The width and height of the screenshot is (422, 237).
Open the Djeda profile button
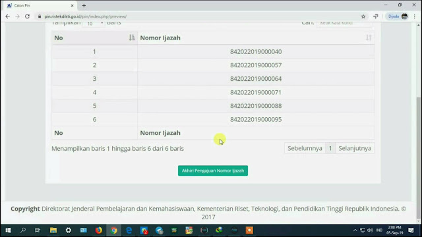coord(398,16)
